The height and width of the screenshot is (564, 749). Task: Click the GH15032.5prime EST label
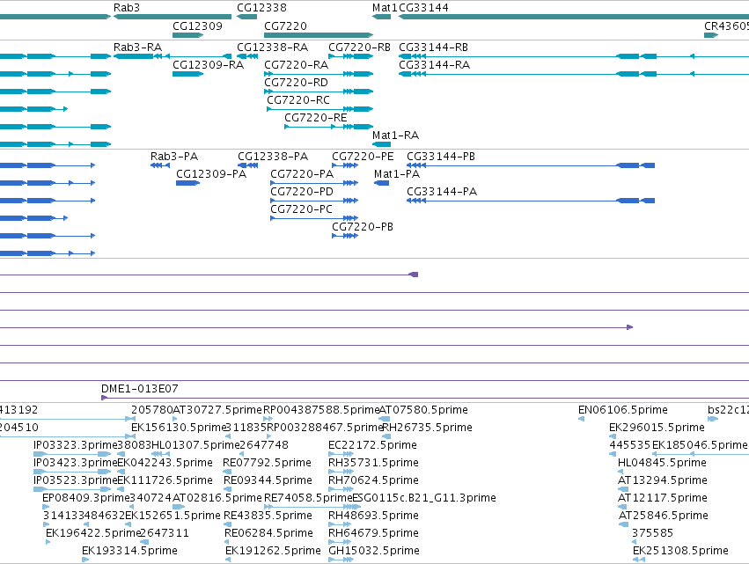374,551
